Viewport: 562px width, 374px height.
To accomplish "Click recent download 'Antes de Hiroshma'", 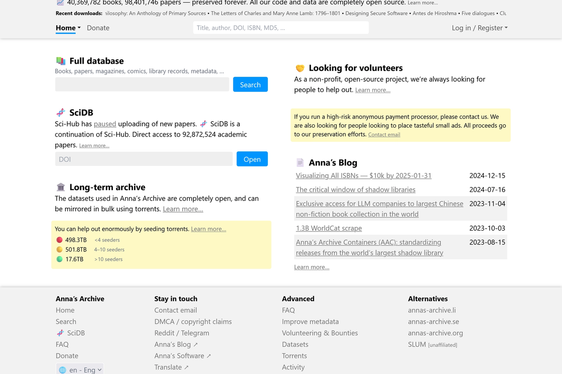I will [x=435, y=13].
